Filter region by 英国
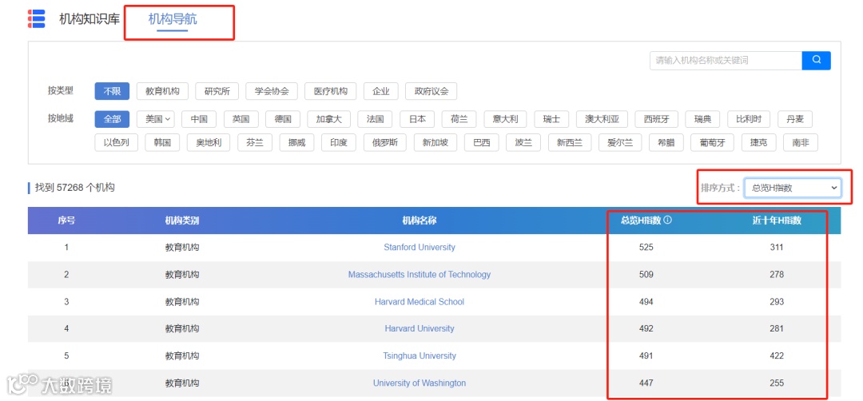Image resolution: width=863 pixels, height=401 pixels. coord(241,119)
